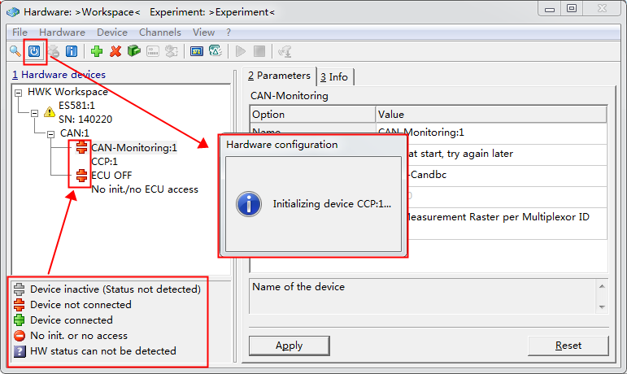Collapse the HWK Workspace tree node

click(19, 93)
